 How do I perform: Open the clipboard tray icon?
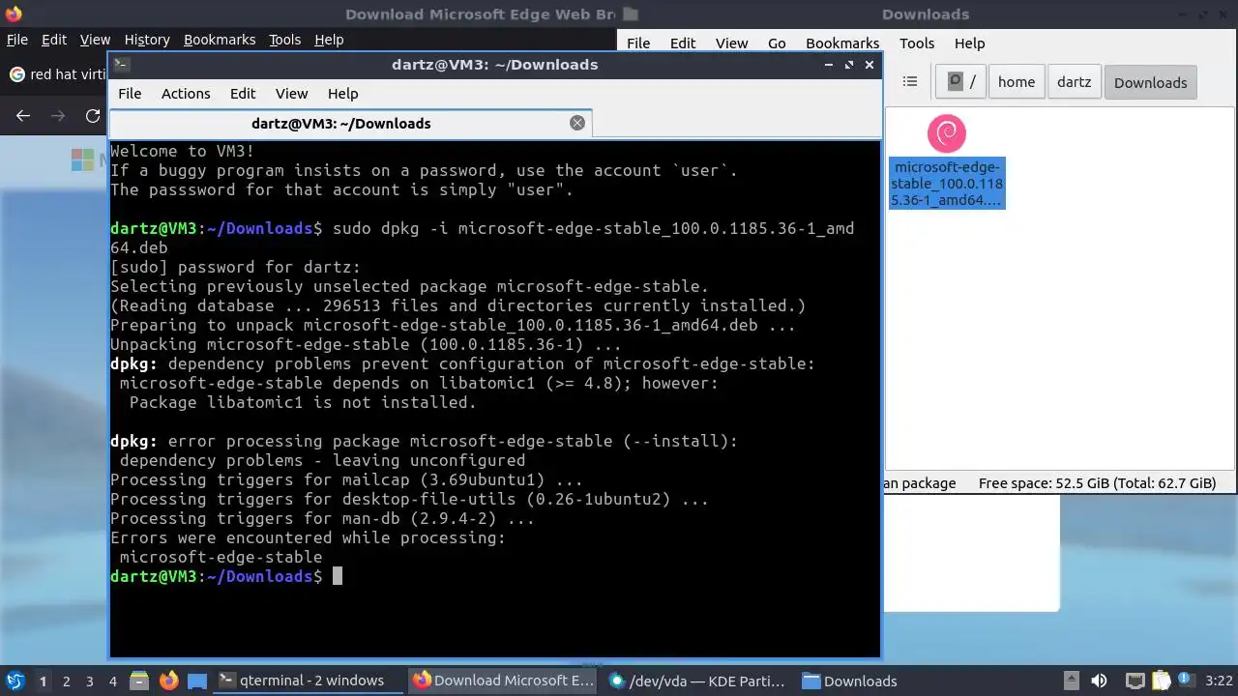click(1162, 681)
